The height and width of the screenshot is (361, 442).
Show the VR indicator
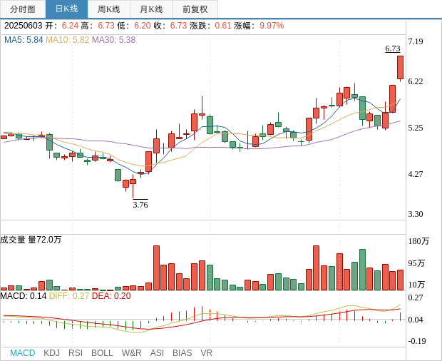click(x=206, y=353)
